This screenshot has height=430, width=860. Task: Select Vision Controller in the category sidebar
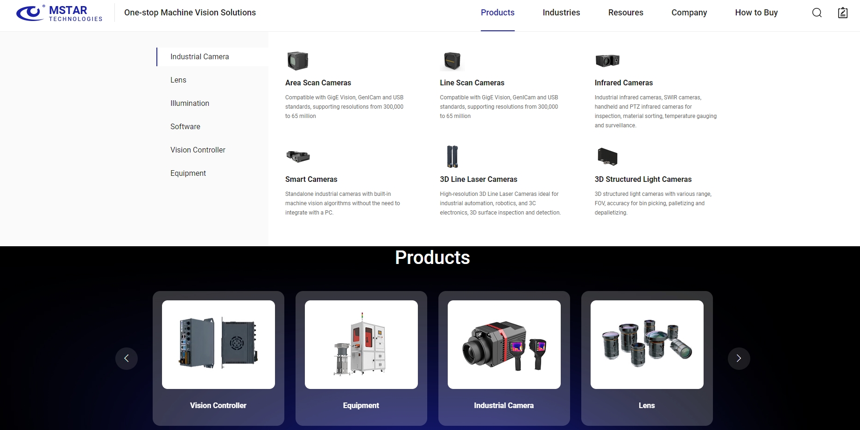click(197, 150)
